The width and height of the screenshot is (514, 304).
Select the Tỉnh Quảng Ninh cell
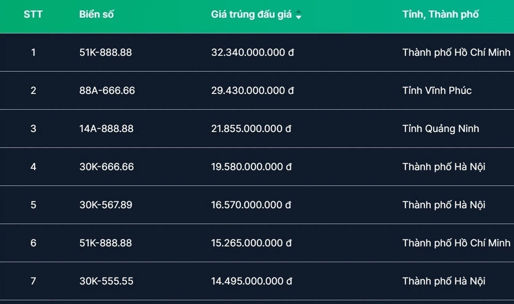point(440,129)
